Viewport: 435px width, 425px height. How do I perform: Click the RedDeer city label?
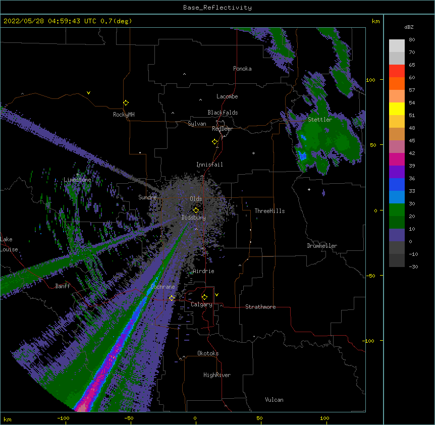click(x=222, y=129)
